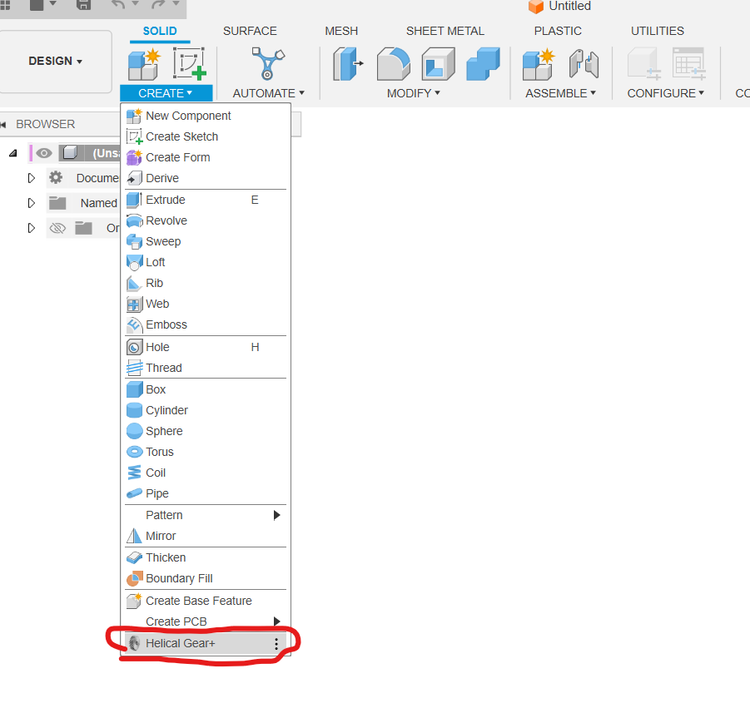Click the Joint icon in Assemble
The image size is (750, 713).
(x=584, y=64)
